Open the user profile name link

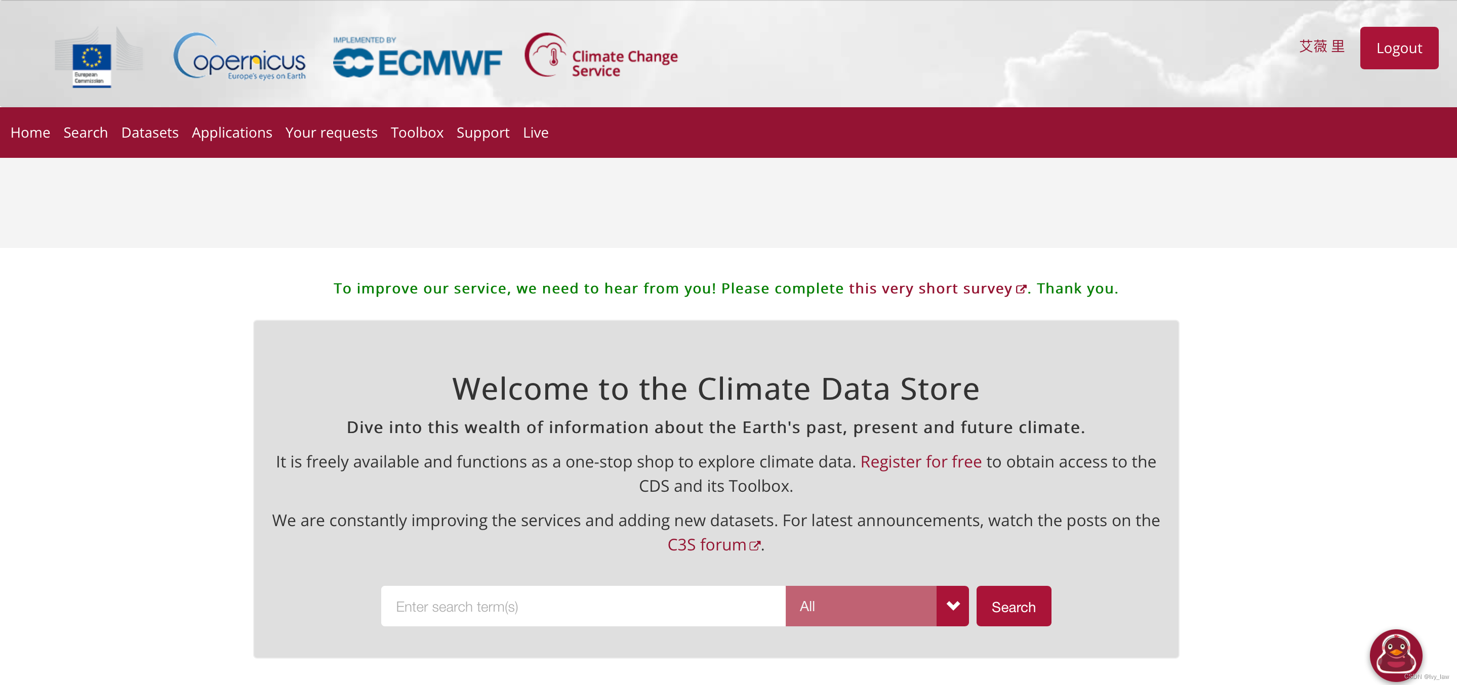1321,47
